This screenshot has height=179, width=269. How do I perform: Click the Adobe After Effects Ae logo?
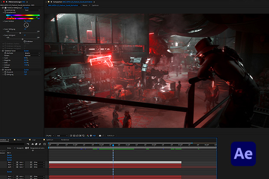click(243, 154)
